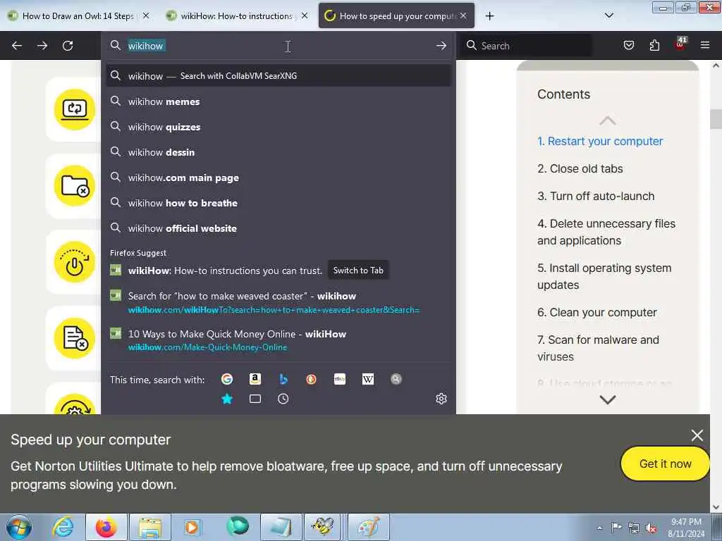The width and height of the screenshot is (722, 541).
Task: Select suggestion wikihow official website
Action: (x=278, y=228)
